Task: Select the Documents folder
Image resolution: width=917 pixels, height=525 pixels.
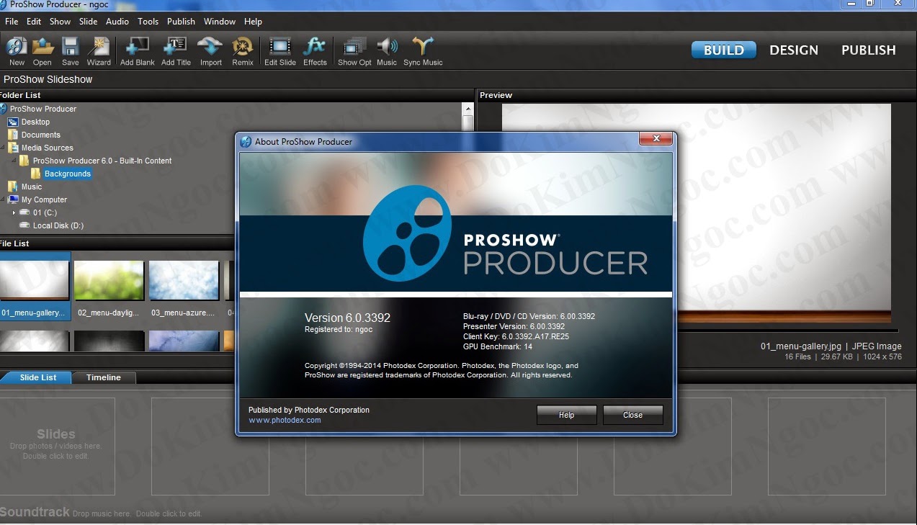Action: pyautogui.click(x=40, y=135)
